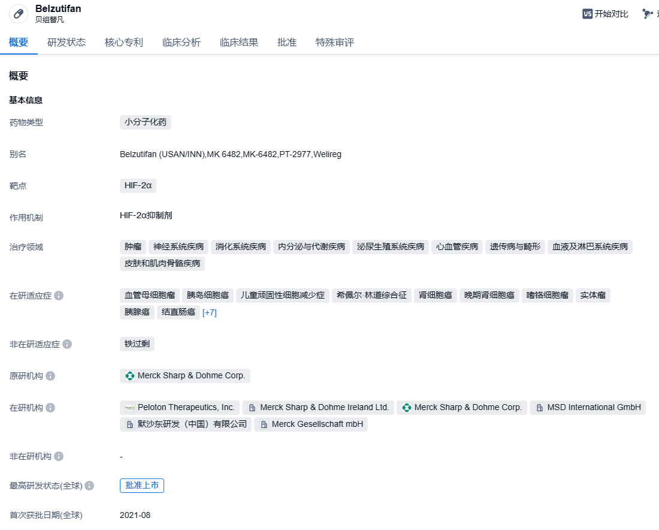The height and width of the screenshot is (530, 659).
Task: Open Peloton Therapeutics, Inc. organization
Action: pos(180,408)
